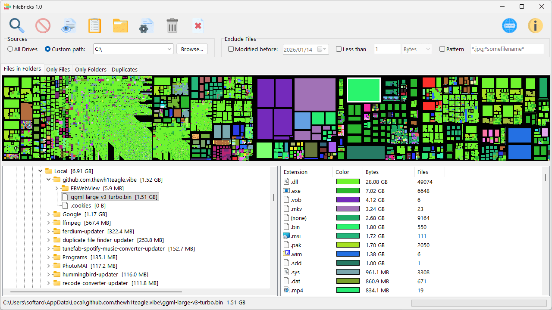This screenshot has width=552, height=310.
Task: Click the .exe file type icon
Action: tap(286, 191)
